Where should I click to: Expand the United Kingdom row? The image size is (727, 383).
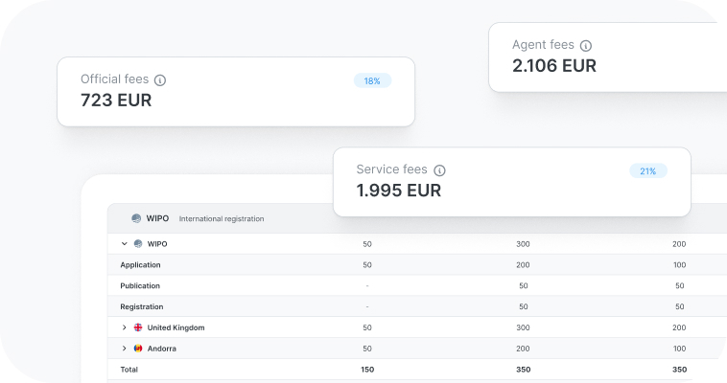click(125, 327)
